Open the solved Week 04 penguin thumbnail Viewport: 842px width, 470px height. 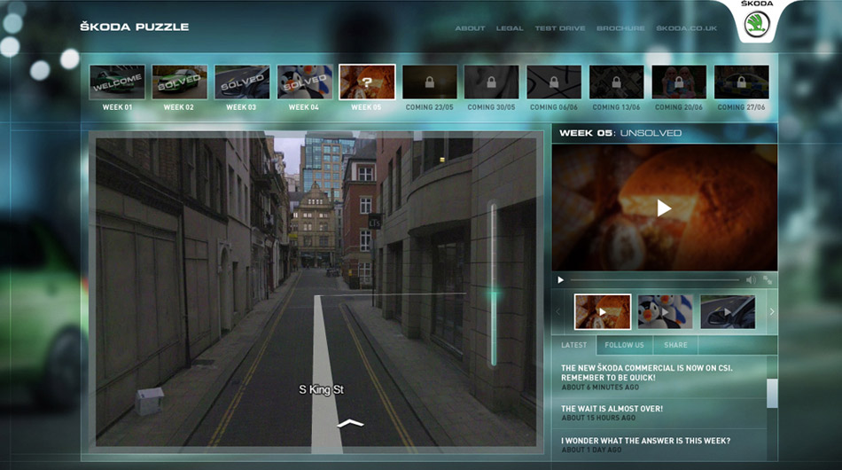click(305, 82)
